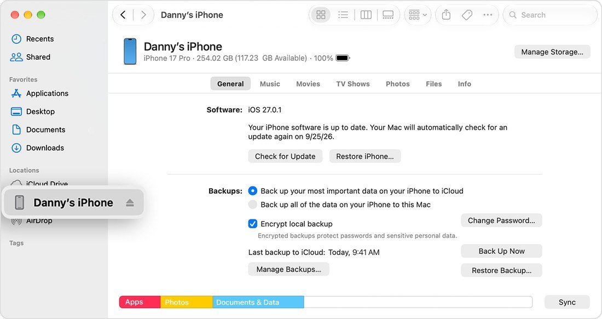
Task: Switch to the Photos tab
Action: pyautogui.click(x=398, y=84)
